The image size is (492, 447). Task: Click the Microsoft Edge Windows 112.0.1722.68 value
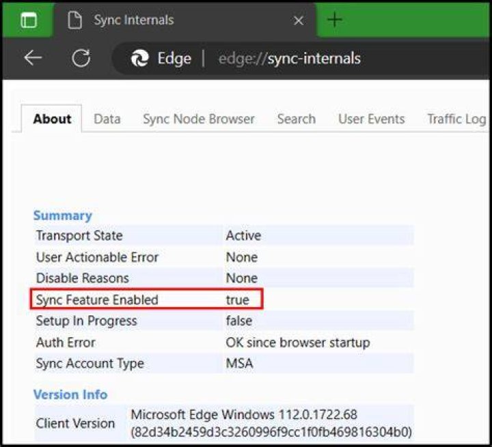[x=271, y=423]
